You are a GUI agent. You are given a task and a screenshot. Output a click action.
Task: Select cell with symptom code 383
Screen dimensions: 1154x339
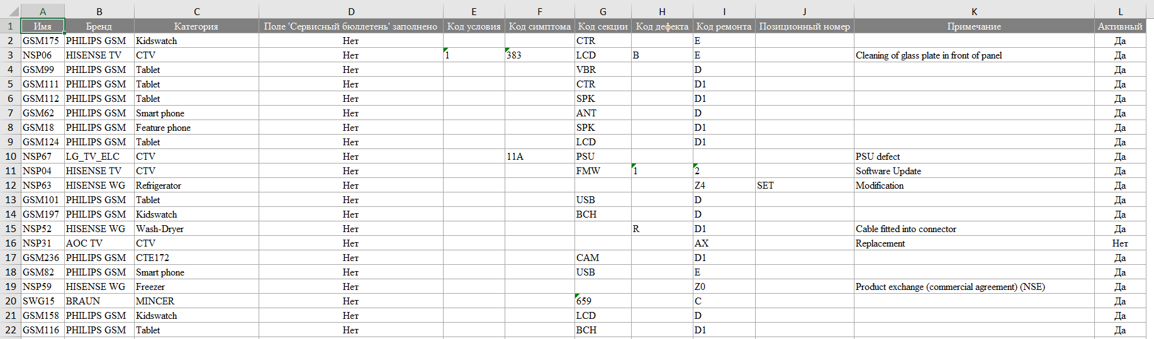pyautogui.click(x=540, y=55)
